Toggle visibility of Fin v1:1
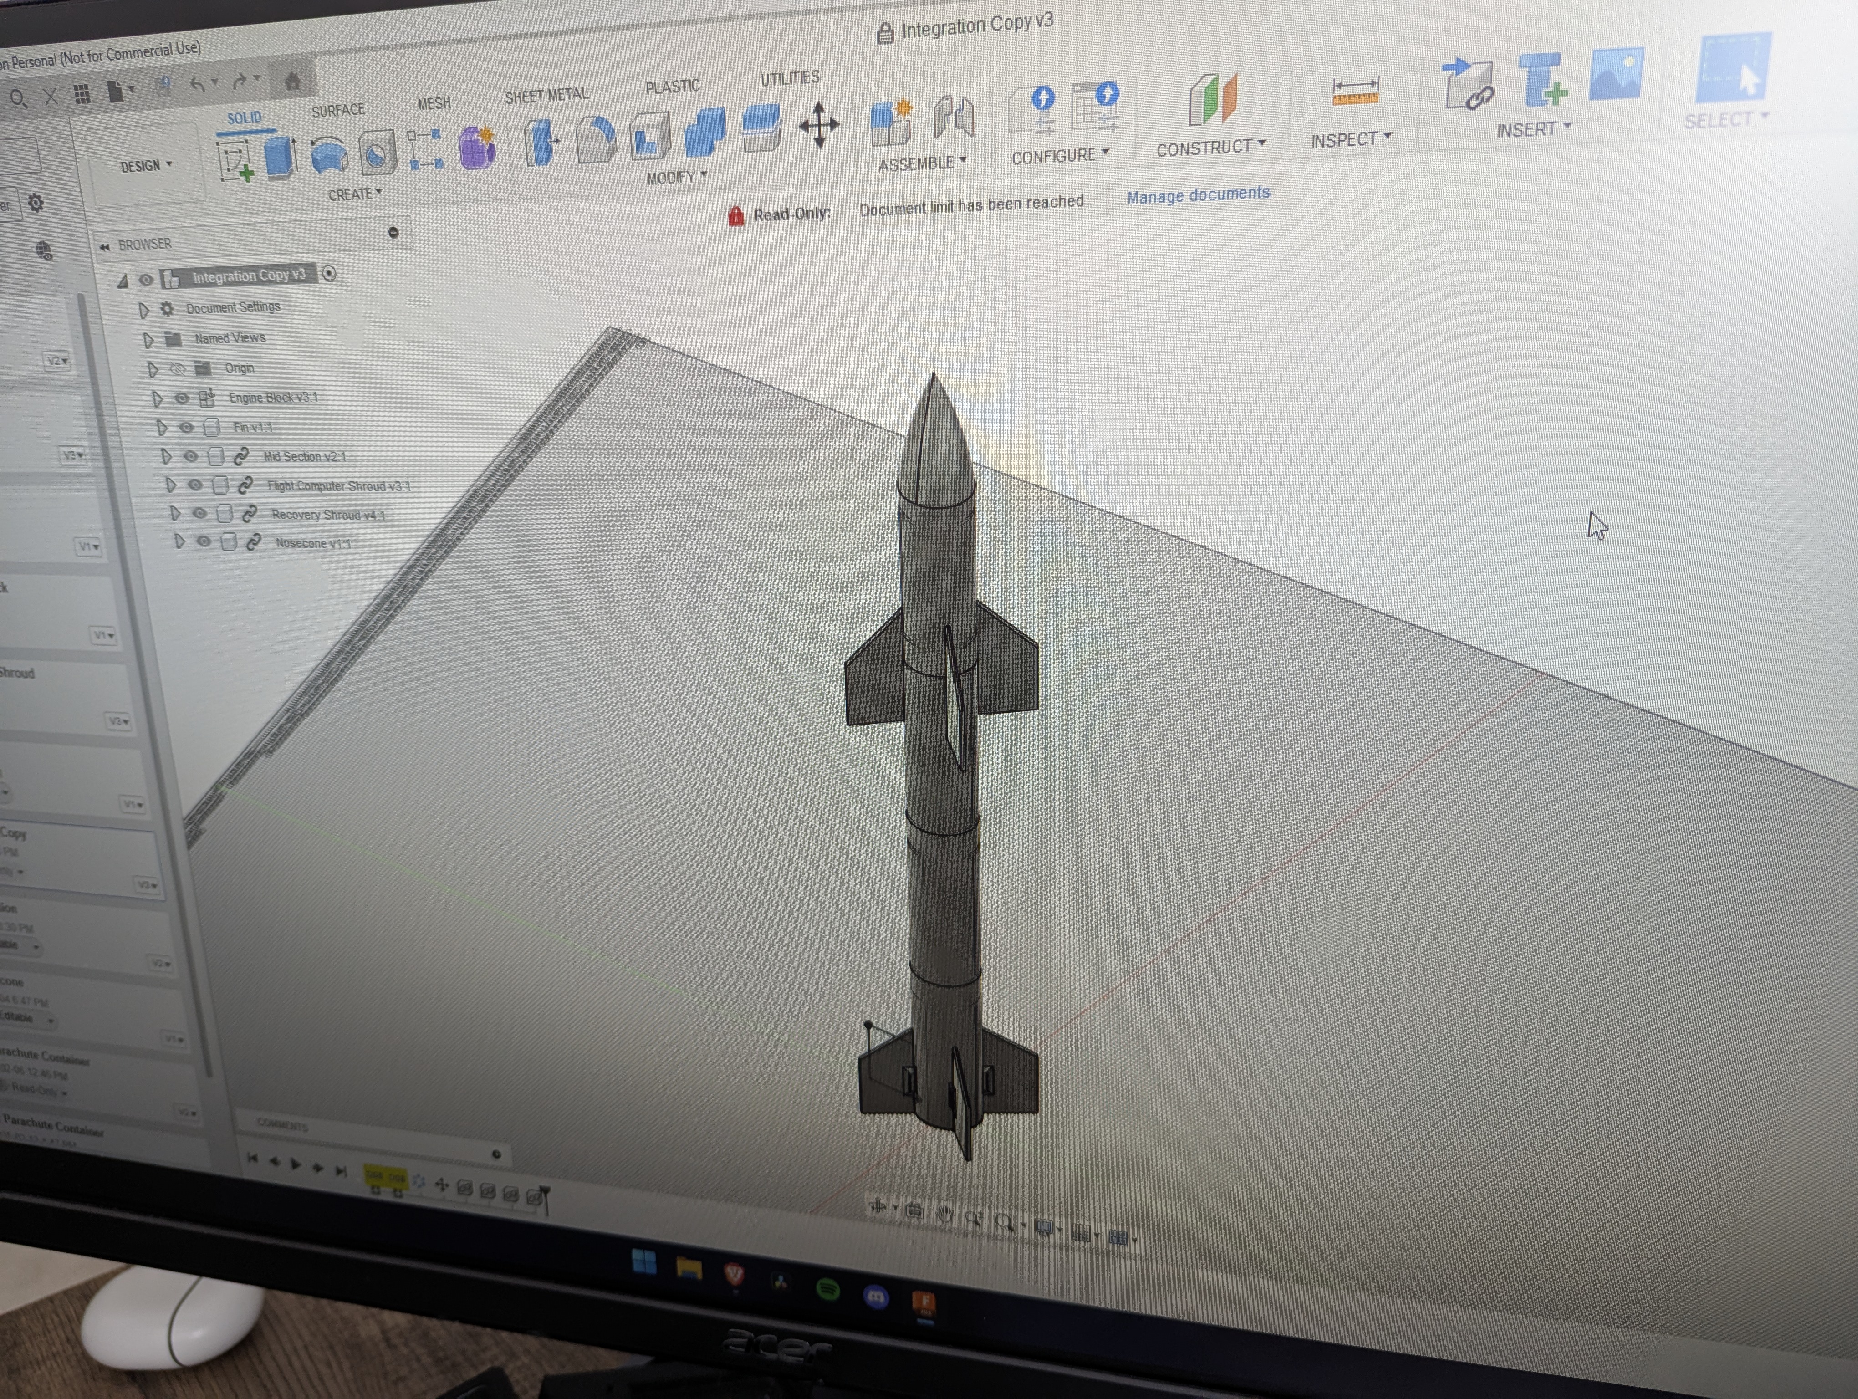 pyautogui.click(x=186, y=428)
